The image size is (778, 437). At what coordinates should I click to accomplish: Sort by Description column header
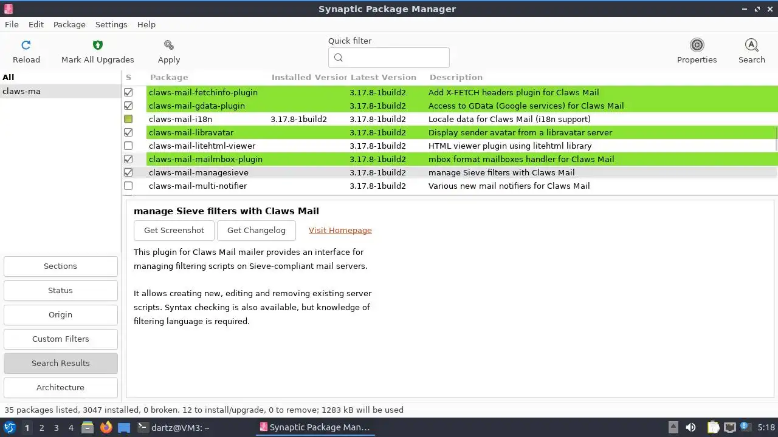456,77
